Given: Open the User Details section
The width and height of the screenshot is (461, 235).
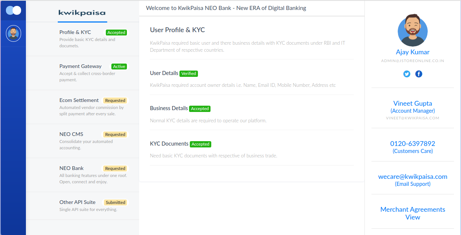Looking at the screenshot, I should (x=164, y=73).
